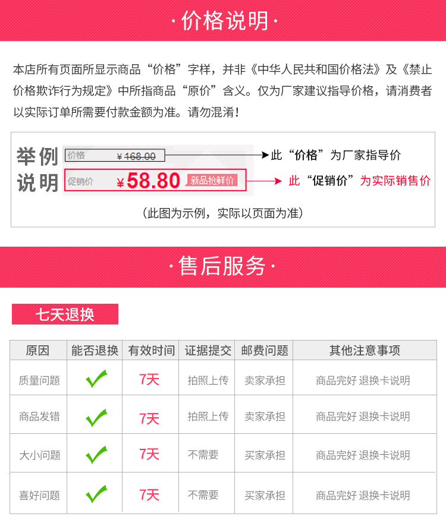Click the green checkmark in 质量问题 row
This screenshot has height=526, width=446.
(96, 379)
